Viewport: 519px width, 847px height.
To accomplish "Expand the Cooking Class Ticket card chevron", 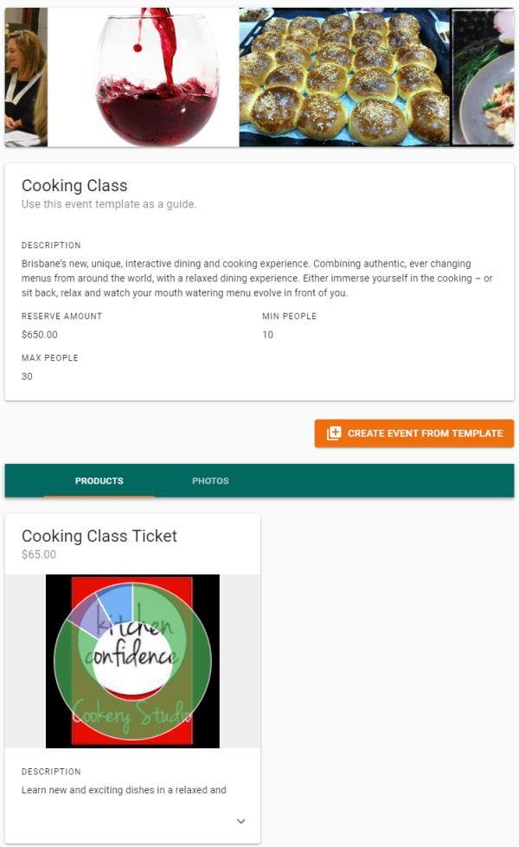I will pyautogui.click(x=241, y=822).
